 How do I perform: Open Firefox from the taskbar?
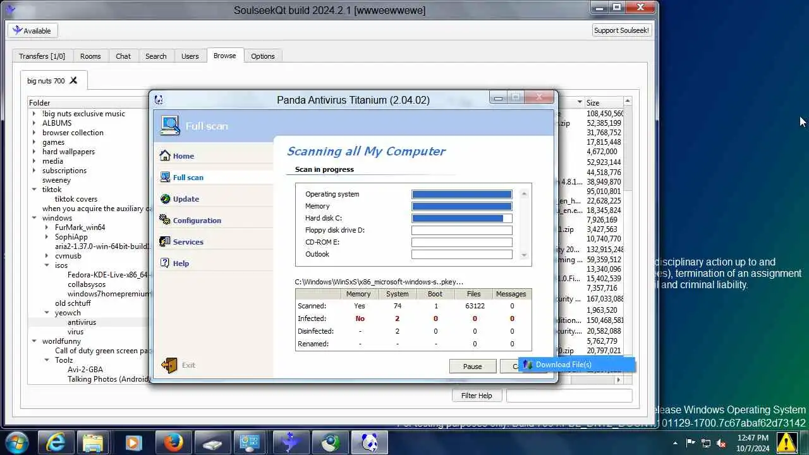pyautogui.click(x=173, y=443)
